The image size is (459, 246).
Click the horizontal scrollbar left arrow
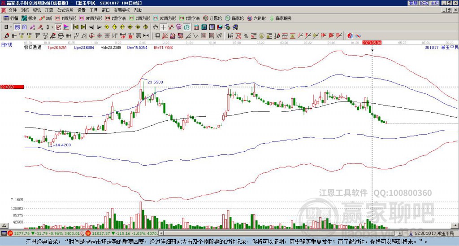(161, 233)
